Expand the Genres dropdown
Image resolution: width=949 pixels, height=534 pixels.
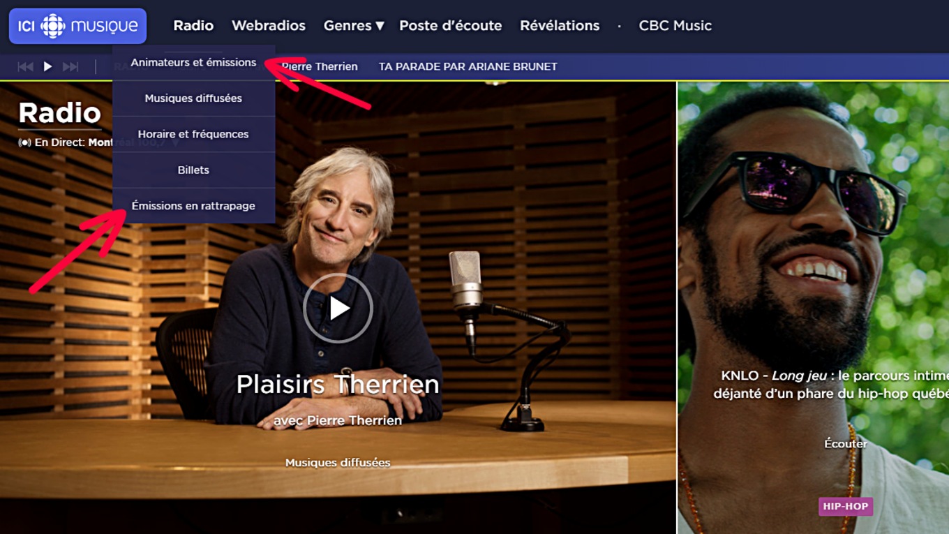[354, 25]
